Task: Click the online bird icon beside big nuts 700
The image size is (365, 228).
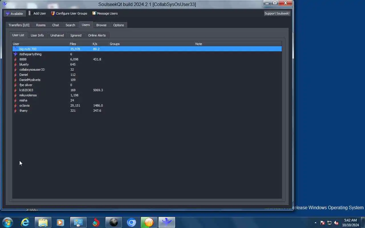Action: (16, 49)
